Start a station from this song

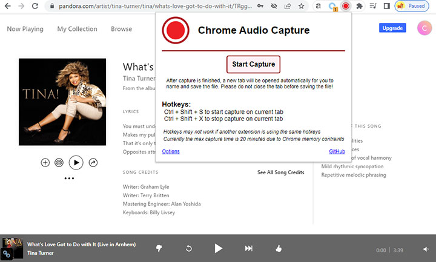[x=59, y=163]
